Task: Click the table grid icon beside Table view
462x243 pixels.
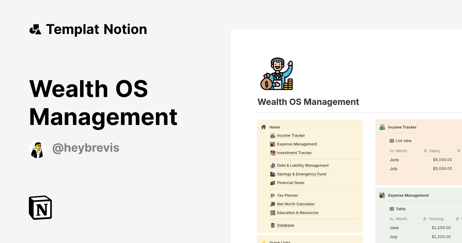Action: coord(392,209)
